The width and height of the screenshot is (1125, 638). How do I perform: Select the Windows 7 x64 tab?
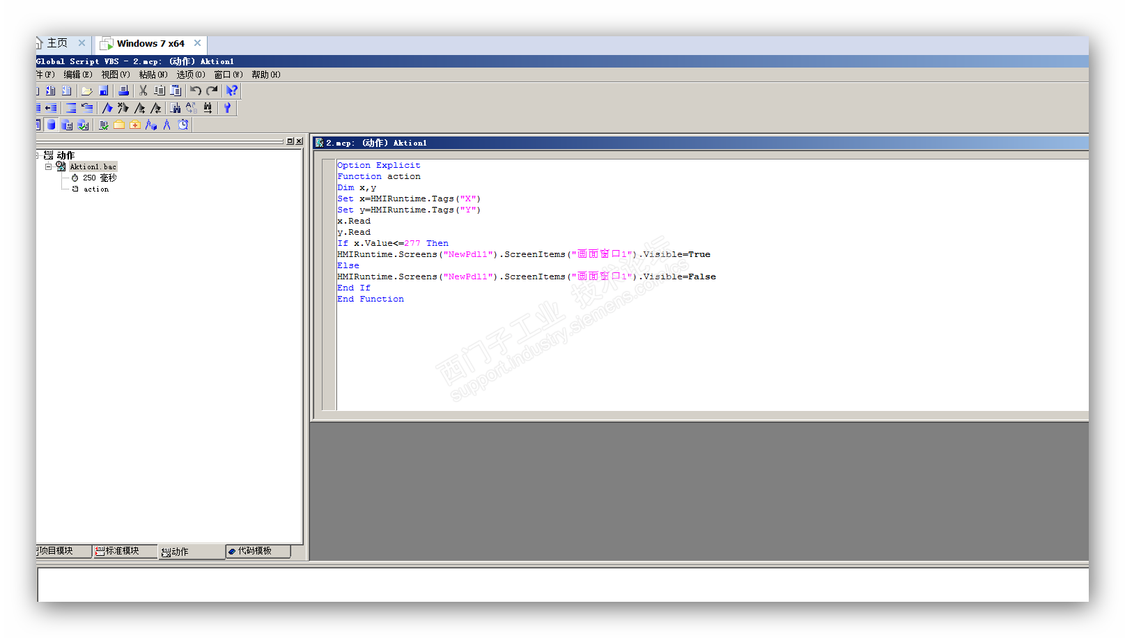click(150, 44)
